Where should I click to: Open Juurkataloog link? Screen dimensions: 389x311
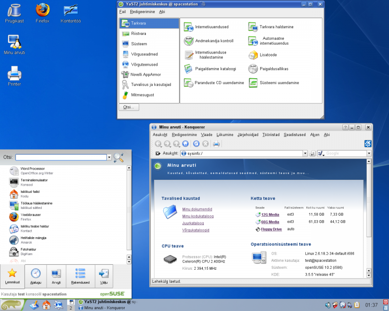(x=193, y=223)
